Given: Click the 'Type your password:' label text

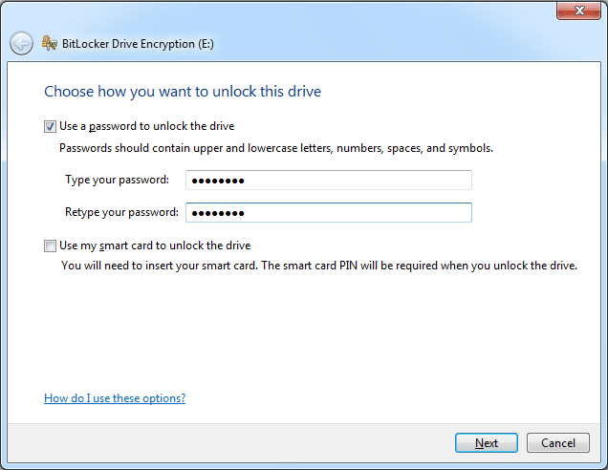Looking at the screenshot, I should [117, 181].
